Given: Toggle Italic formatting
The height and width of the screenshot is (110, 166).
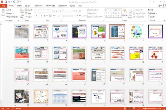Looking at the screenshot, I should [39, 16].
